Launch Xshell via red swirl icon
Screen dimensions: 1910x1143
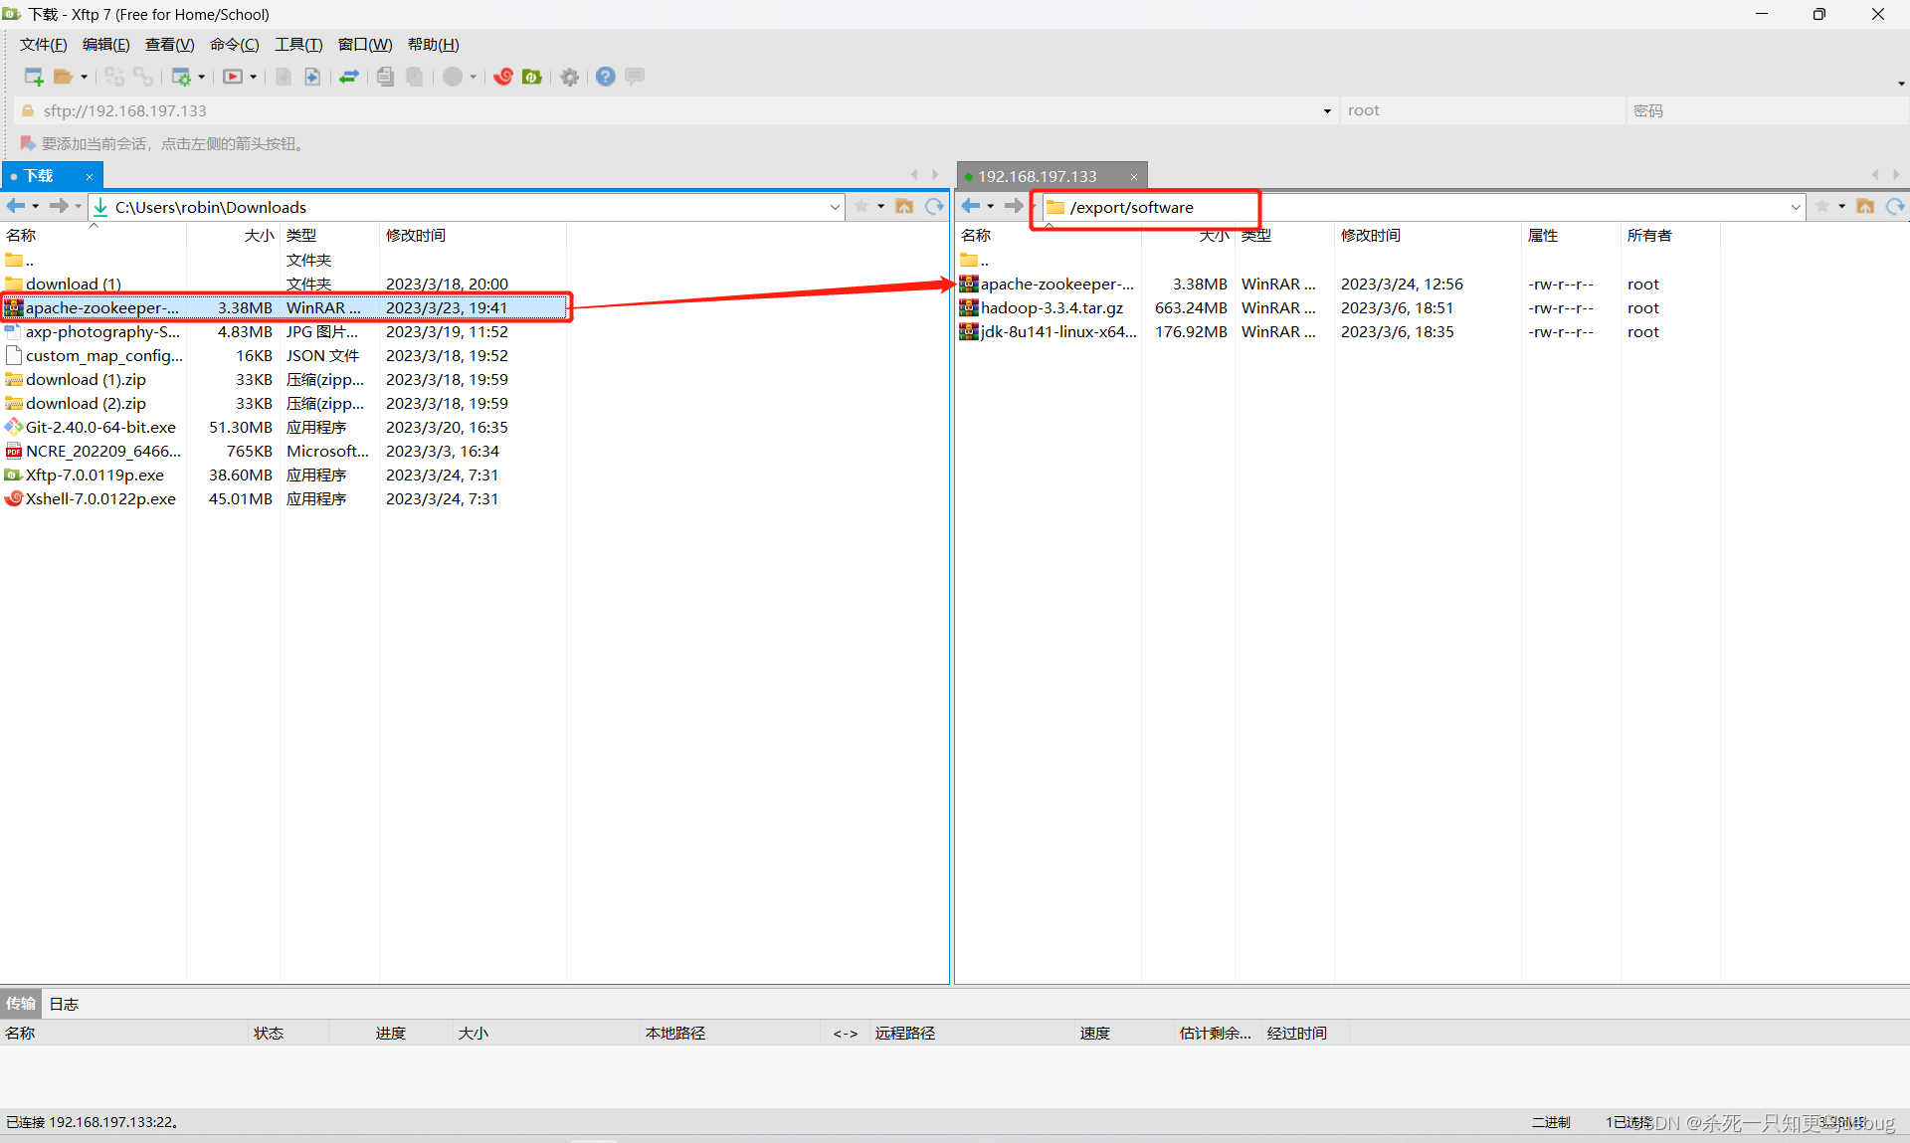(x=503, y=77)
